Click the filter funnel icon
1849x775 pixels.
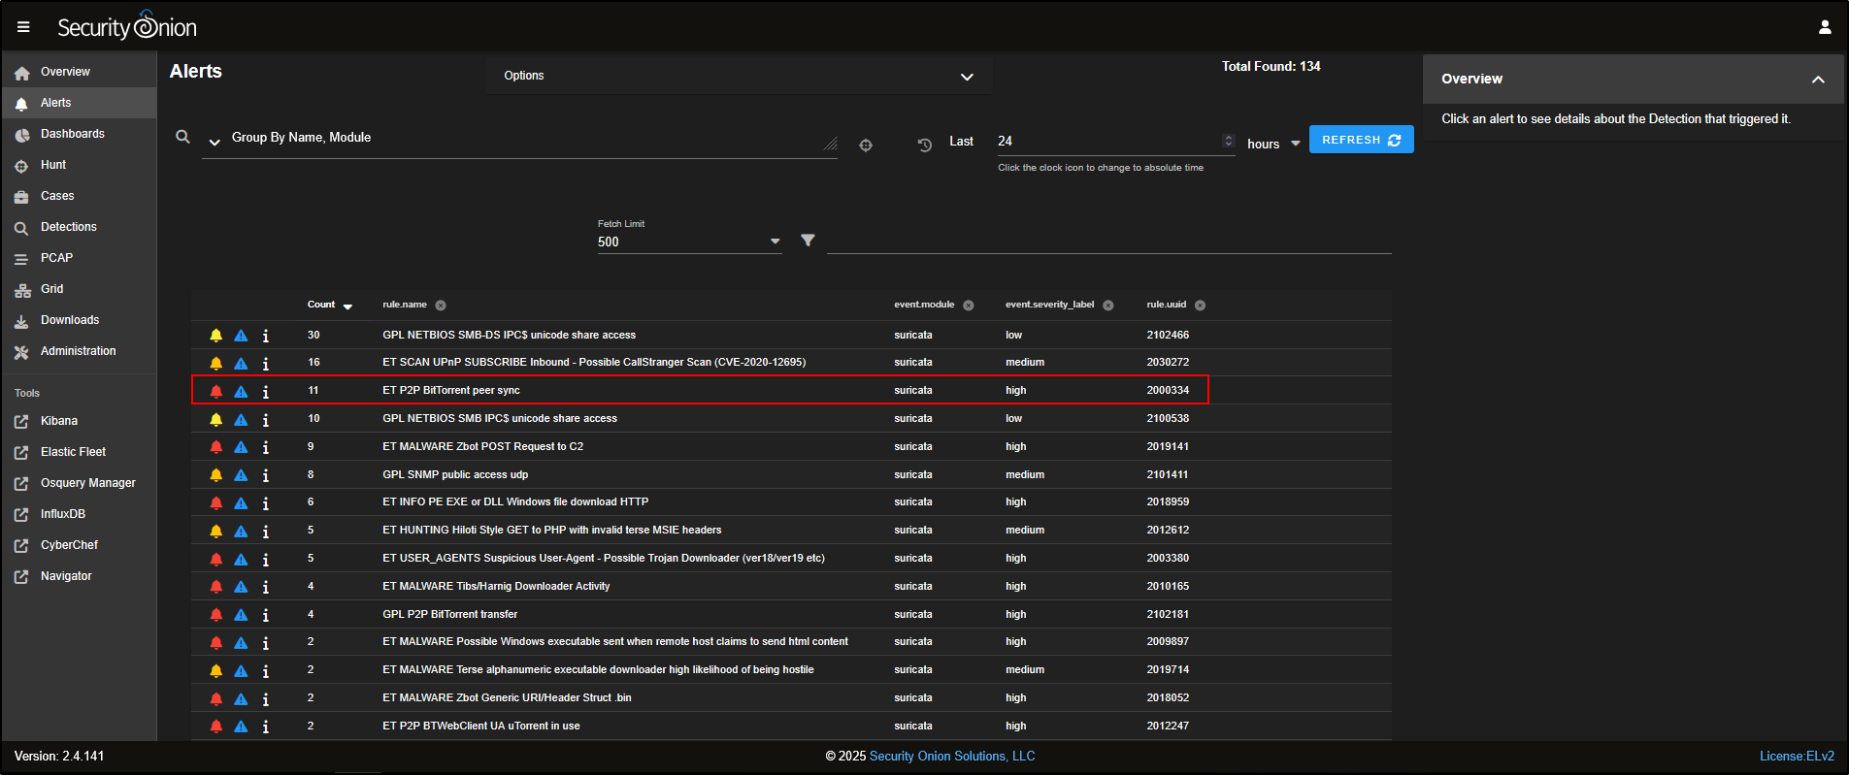pos(808,241)
